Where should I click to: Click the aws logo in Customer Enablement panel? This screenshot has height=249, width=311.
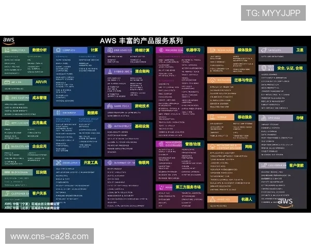pyautogui.click(x=285, y=203)
